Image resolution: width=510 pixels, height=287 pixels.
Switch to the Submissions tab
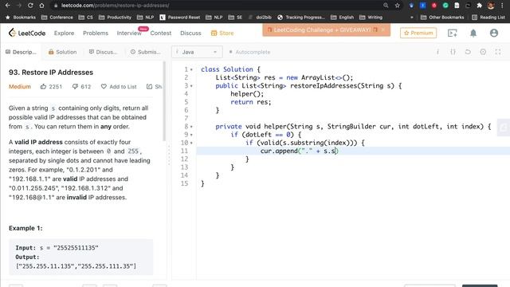145,52
